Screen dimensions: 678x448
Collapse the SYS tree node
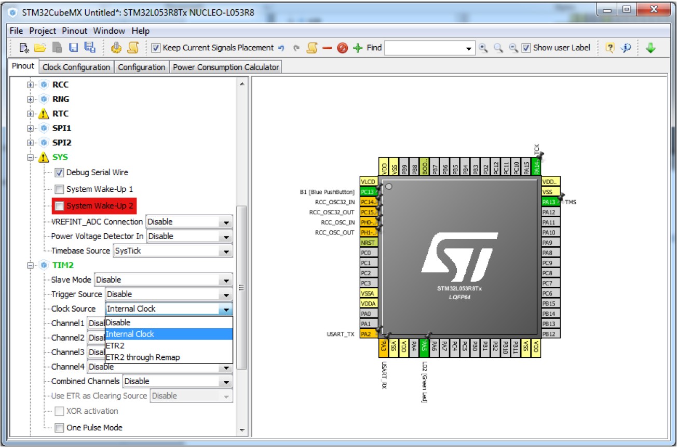[31, 157]
